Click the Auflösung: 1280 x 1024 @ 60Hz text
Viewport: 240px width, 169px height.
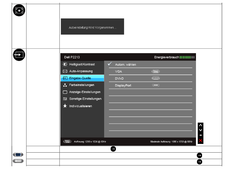point(90,142)
